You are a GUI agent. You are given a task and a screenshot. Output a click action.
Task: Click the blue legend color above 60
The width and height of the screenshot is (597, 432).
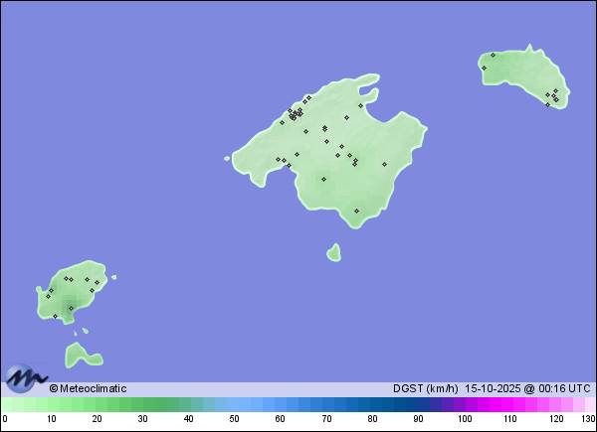click(x=281, y=404)
